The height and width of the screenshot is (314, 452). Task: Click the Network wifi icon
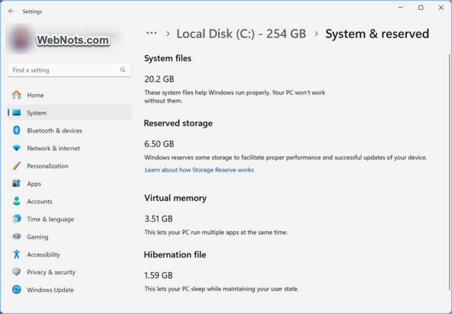(17, 148)
